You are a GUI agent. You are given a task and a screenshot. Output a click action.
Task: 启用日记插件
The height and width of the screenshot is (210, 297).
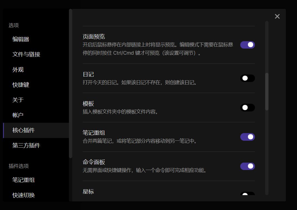(247, 78)
